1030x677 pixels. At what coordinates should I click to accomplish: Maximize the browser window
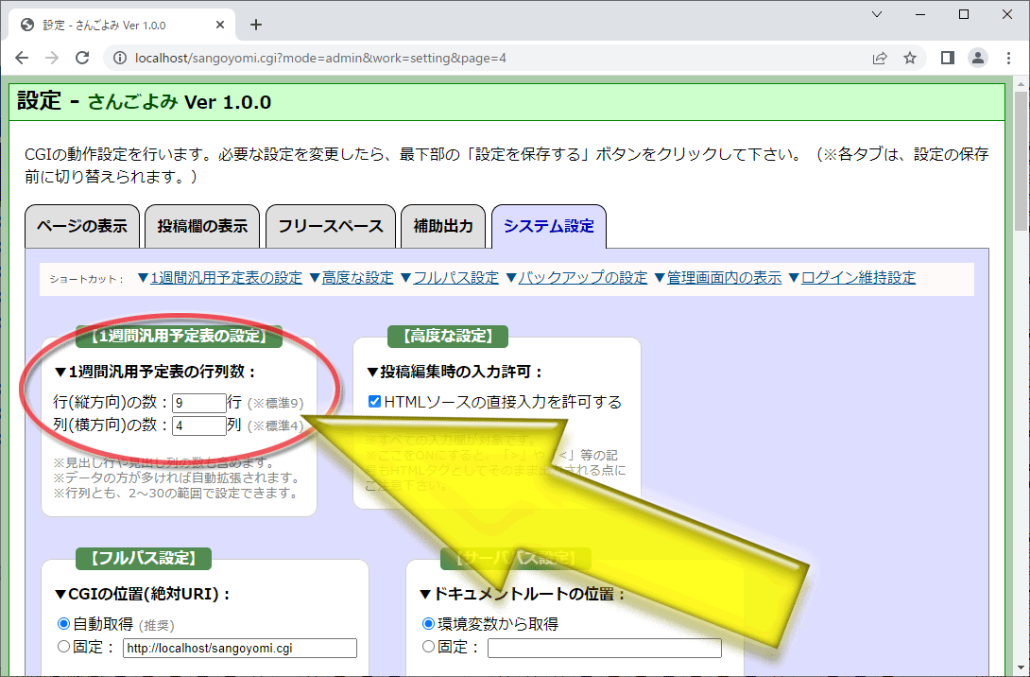tap(964, 14)
